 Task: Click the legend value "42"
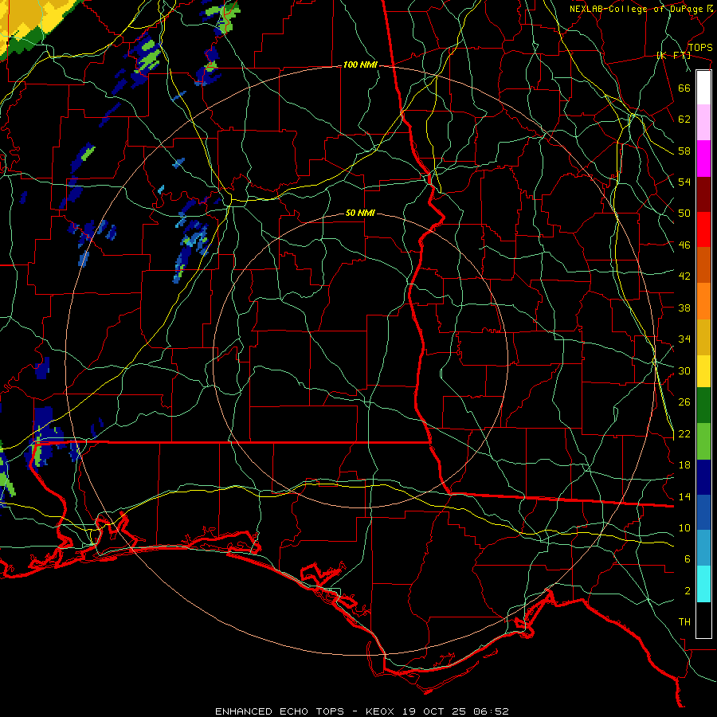[684, 276]
